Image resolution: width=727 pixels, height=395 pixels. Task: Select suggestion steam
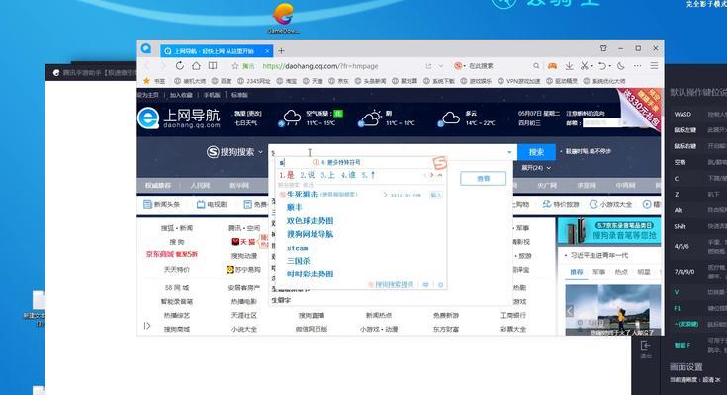pyautogui.click(x=297, y=248)
